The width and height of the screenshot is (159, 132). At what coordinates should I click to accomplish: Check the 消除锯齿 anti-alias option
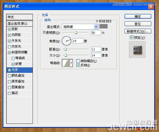(x=78, y=61)
